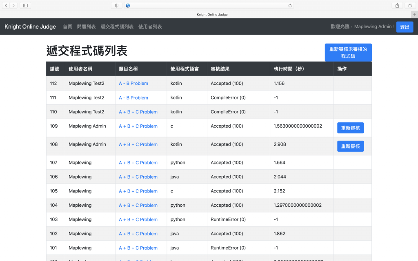Click the 操作 column header
Viewport: 418px width, 261px height.
[353, 69]
